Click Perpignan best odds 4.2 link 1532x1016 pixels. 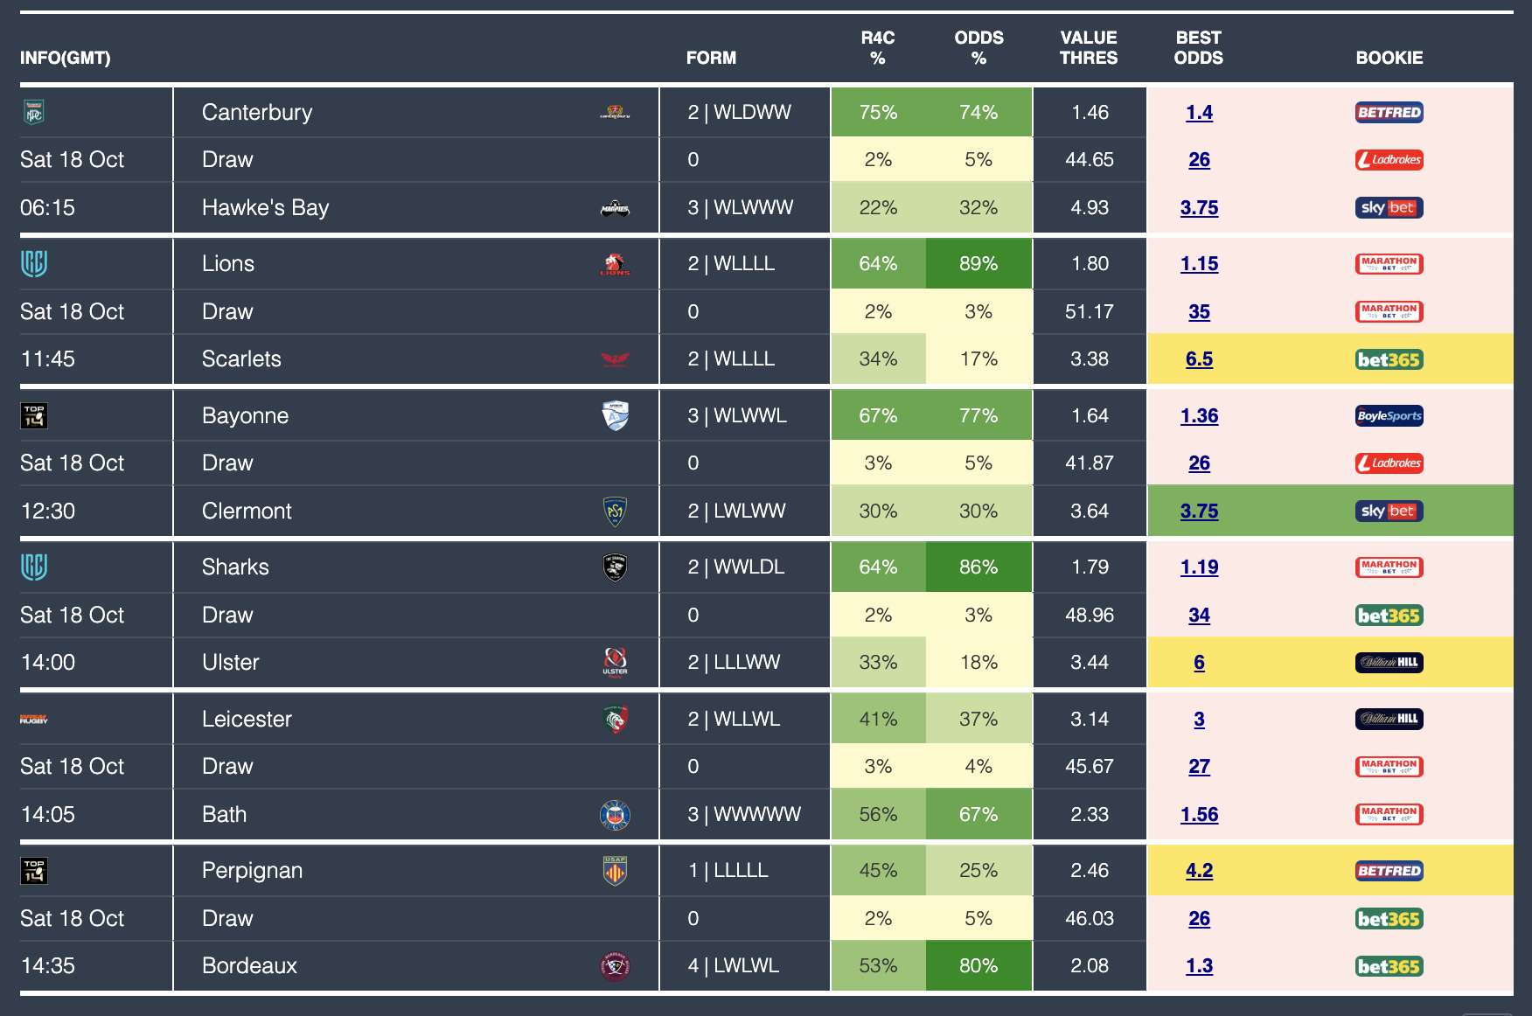click(1199, 871)
